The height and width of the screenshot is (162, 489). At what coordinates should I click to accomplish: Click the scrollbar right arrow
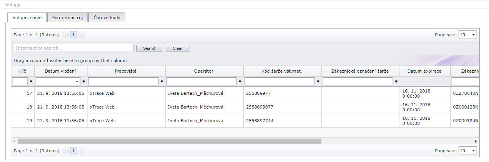(x=476, y=141)
